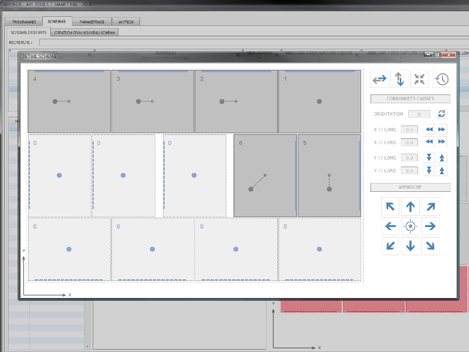The height and width of the screenshot is (352, 469).
Task: Click the history clock icon
Action: [441, 79]
